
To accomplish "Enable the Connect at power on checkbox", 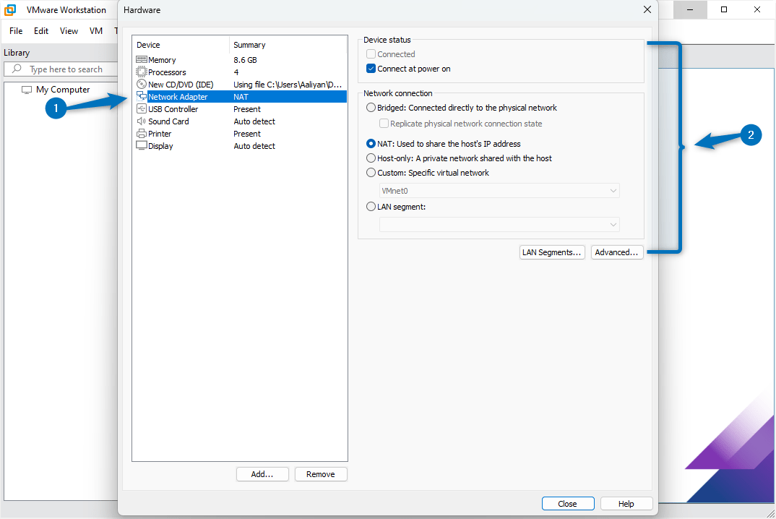I will 371,68.
